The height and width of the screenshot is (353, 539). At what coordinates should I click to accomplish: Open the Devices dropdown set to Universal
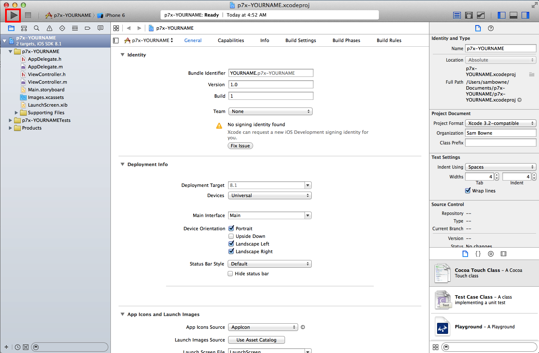point(270,195)
